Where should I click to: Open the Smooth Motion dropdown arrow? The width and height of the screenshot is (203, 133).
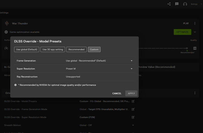pyautogui.click(x=133, y=125)
